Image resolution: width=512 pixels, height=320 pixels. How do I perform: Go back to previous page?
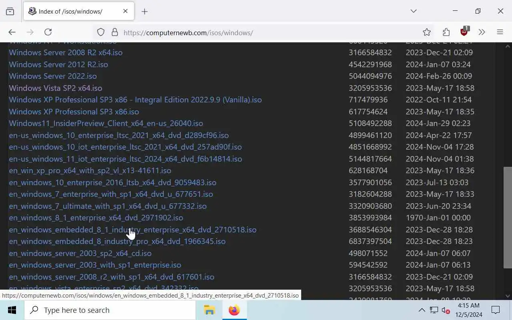coord(12,32)
